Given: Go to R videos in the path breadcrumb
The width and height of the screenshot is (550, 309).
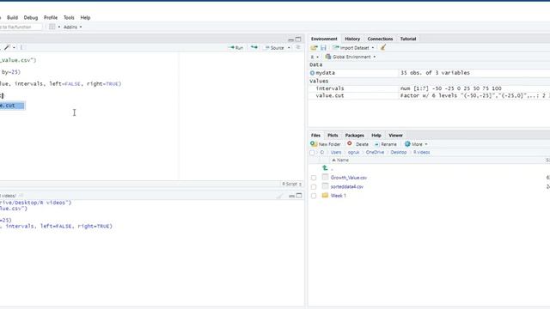Looking at the screenshot, I should [421, 153].
